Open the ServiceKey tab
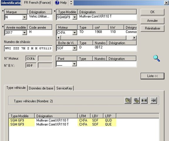The width and height of the screenshot is (169, 141). [x=64, y=88]
